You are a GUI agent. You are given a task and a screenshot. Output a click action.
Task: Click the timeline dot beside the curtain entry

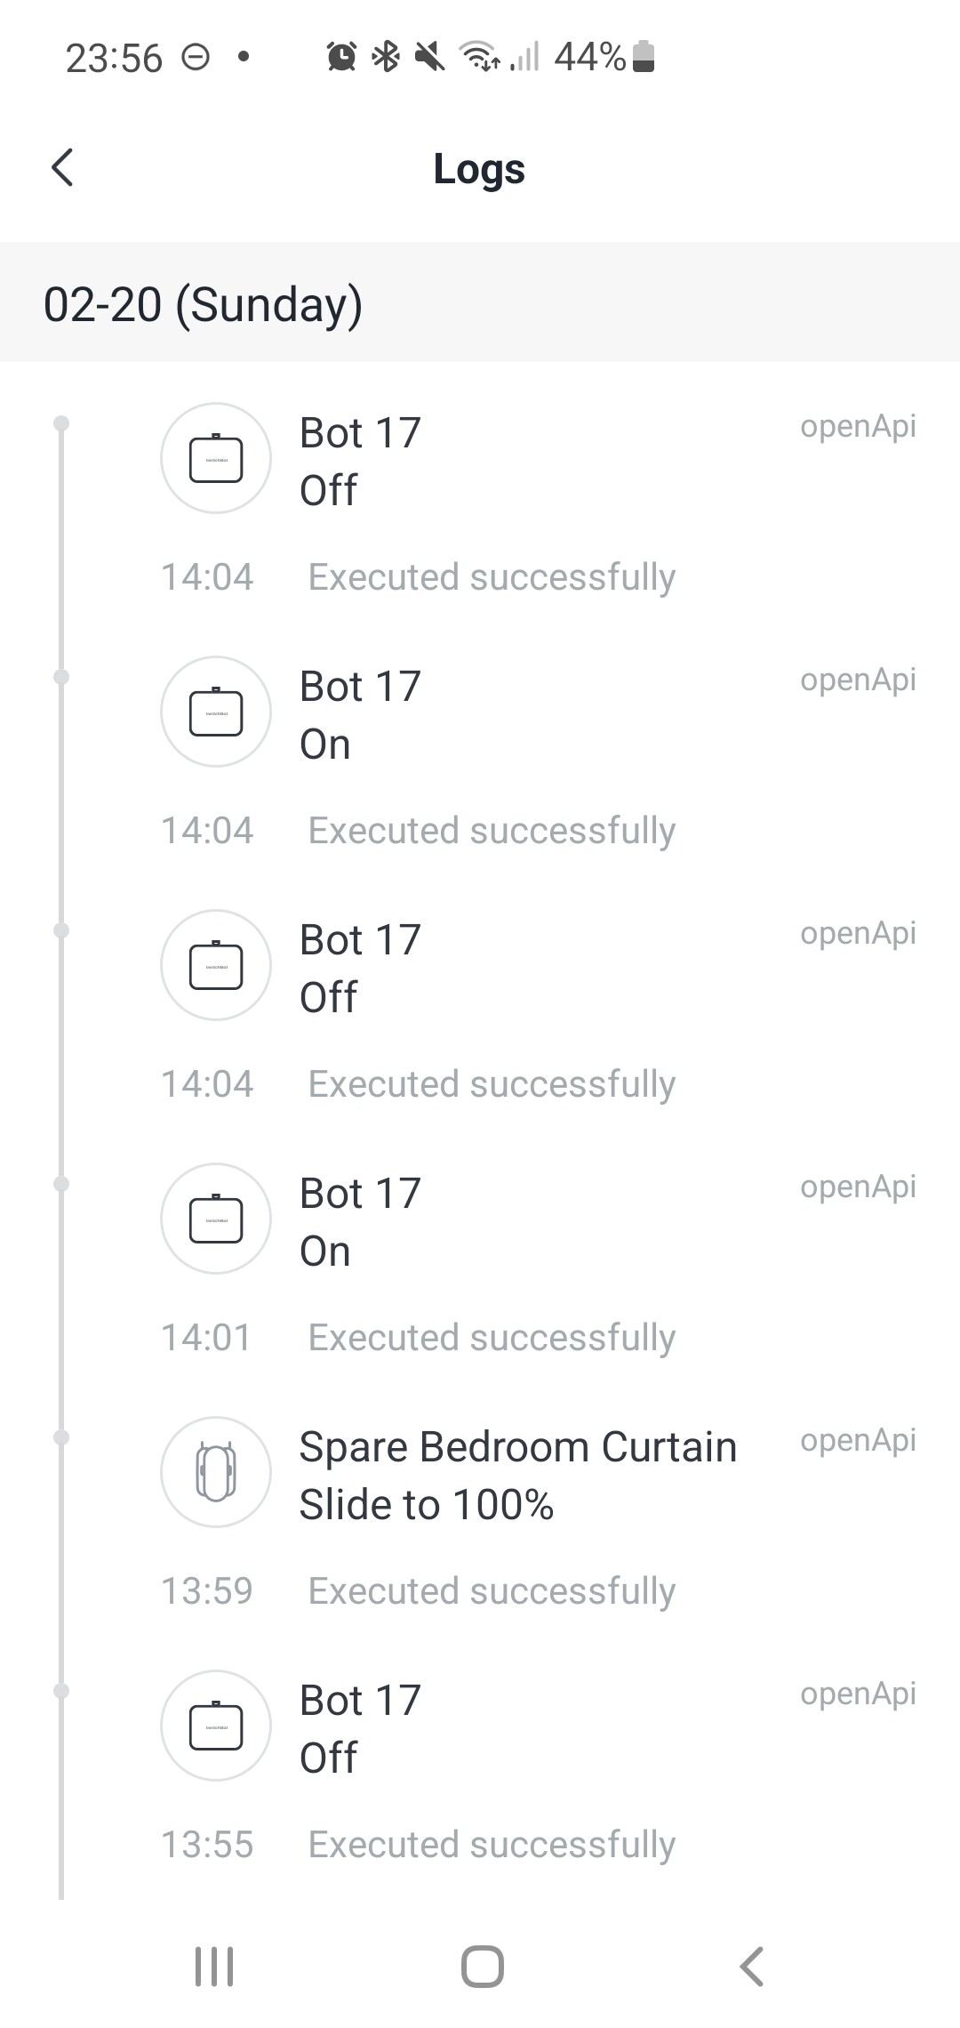point(61,1437)
